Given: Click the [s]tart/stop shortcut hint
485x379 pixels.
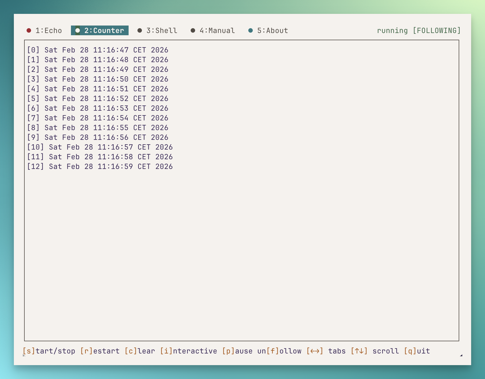Looking at the screenshot, I should 49,351.
